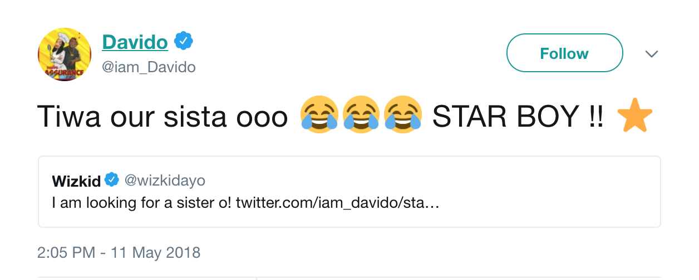
Task: Click the @iam_Davido handle
Action: [x=149, y=67]
